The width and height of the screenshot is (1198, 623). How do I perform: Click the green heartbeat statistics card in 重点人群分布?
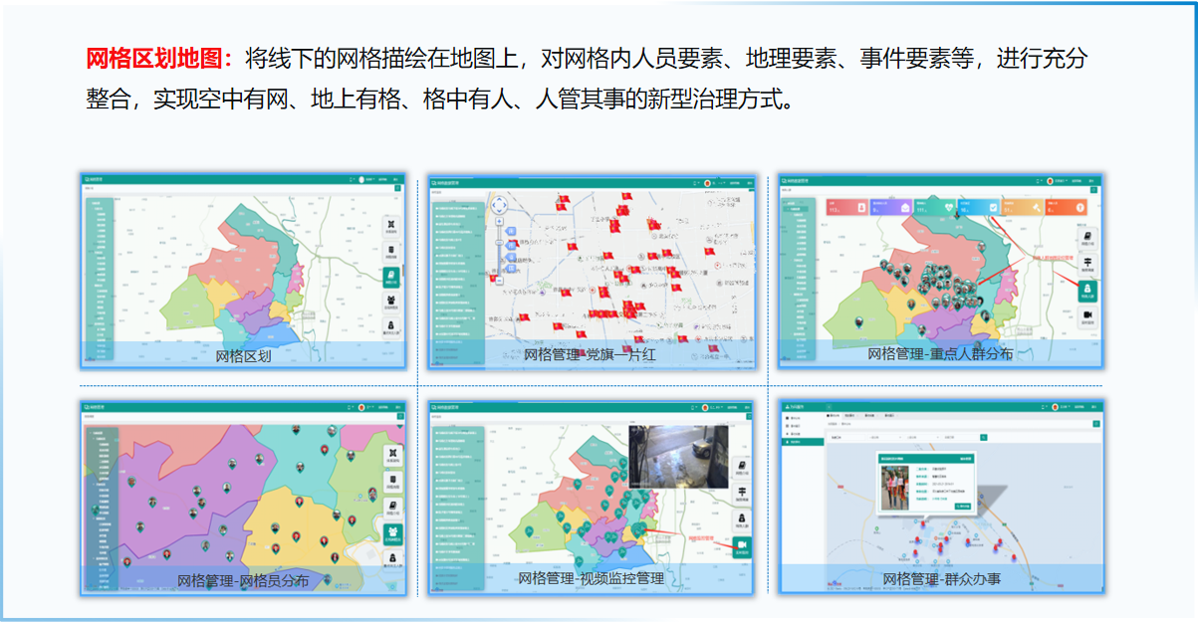[x=934, y=206]
